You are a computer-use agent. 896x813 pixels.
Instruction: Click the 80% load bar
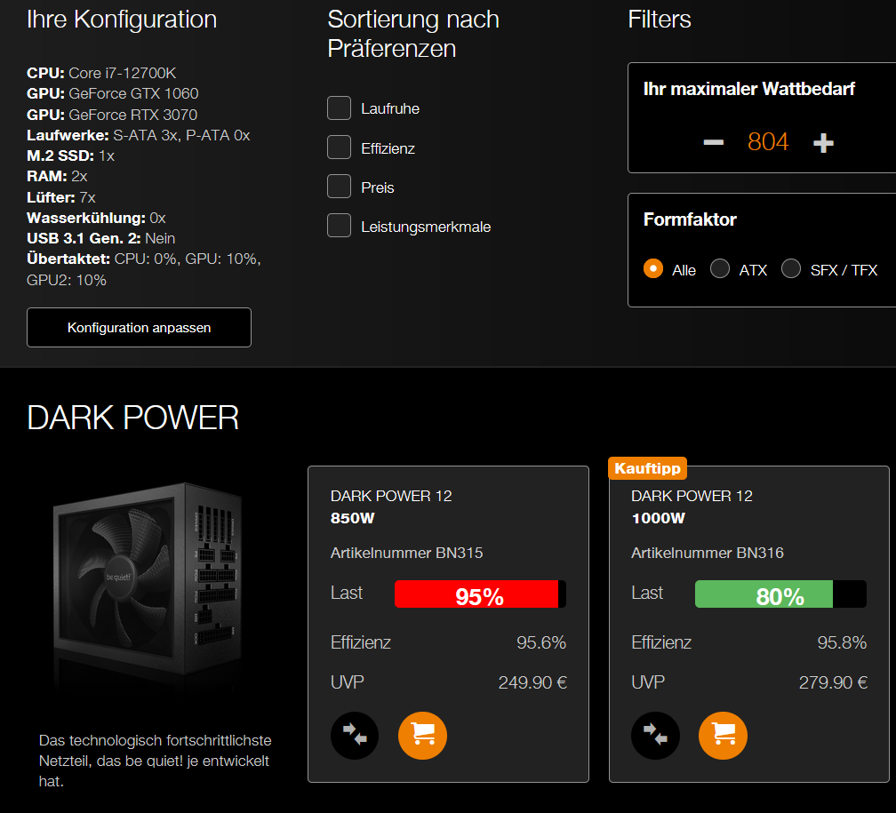tap(780, 594)
